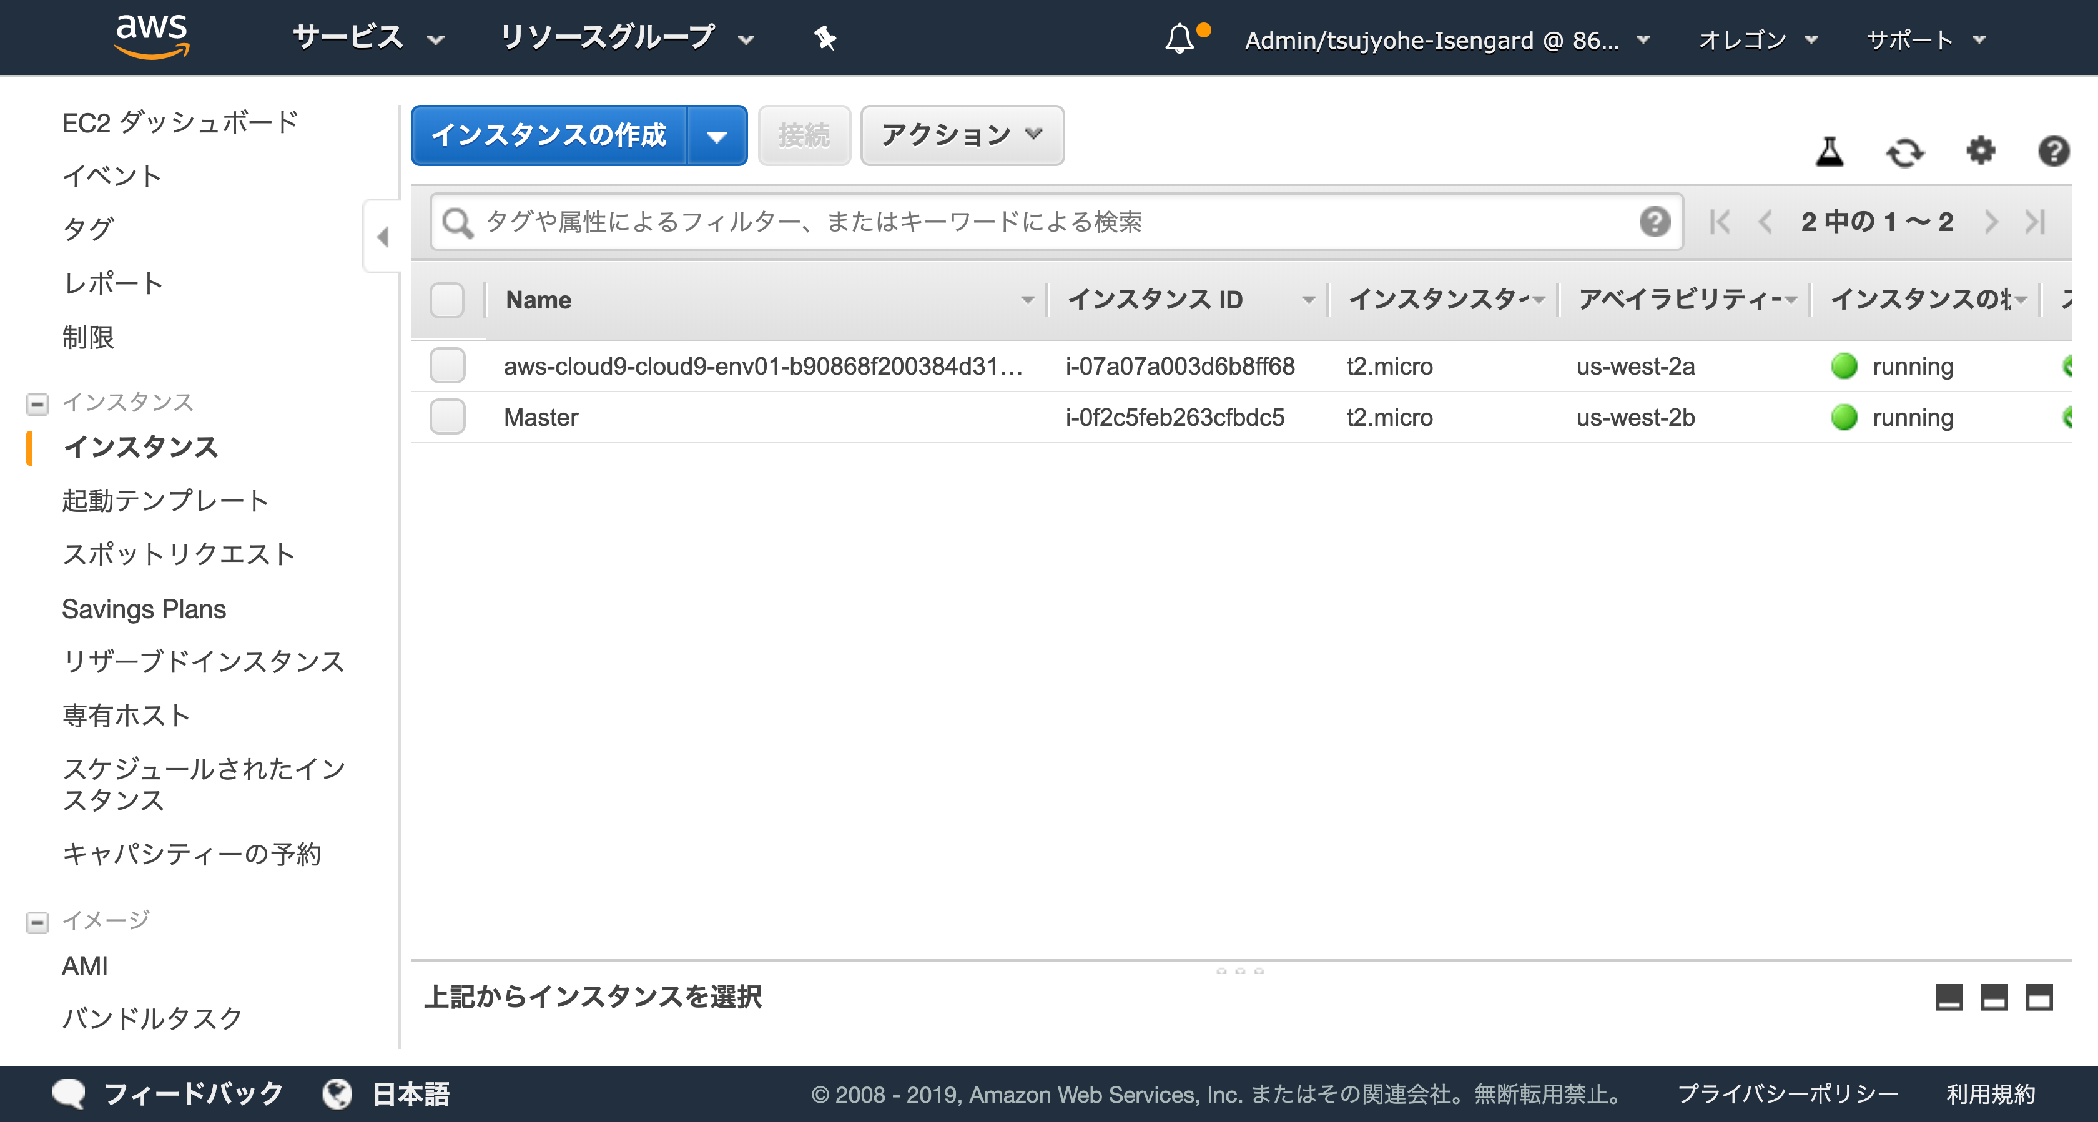
Task: Click the feedback speech bubble icon
Action: 69,1093
